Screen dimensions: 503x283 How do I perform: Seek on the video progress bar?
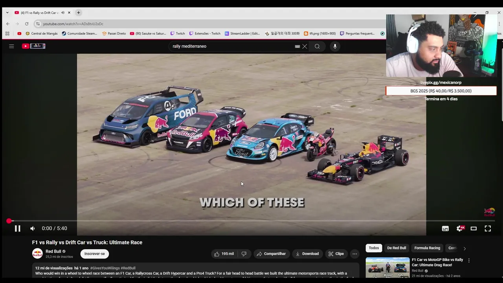click(251, 221)
